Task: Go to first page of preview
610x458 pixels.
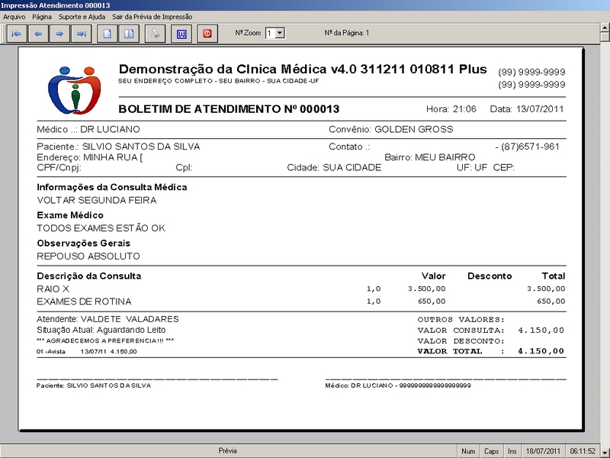Action: pos(16,34)
